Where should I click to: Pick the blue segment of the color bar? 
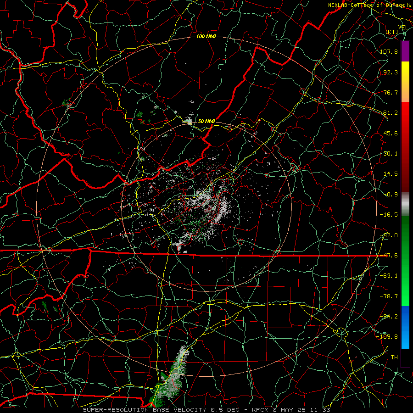click(x=405, y=327)
